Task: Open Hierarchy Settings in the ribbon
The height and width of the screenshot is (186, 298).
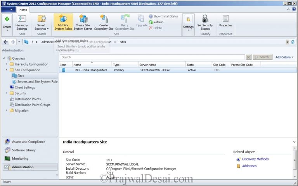Action: 22,23
